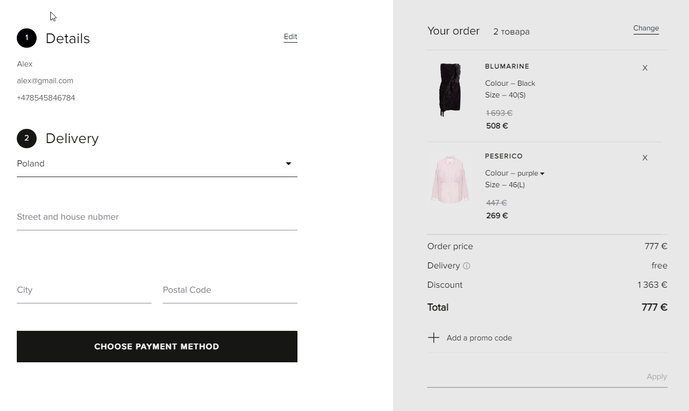The width and height of the screenshot is (689, 411).
Task: Click the plus icon for promo code
Action: tap(433, 338)
